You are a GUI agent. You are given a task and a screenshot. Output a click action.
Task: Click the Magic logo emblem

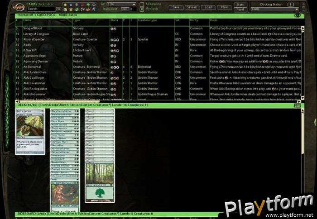pos(19,7)
